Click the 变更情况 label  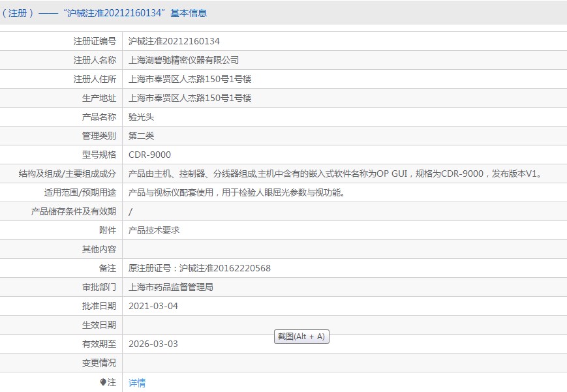(x=99, y=363)
